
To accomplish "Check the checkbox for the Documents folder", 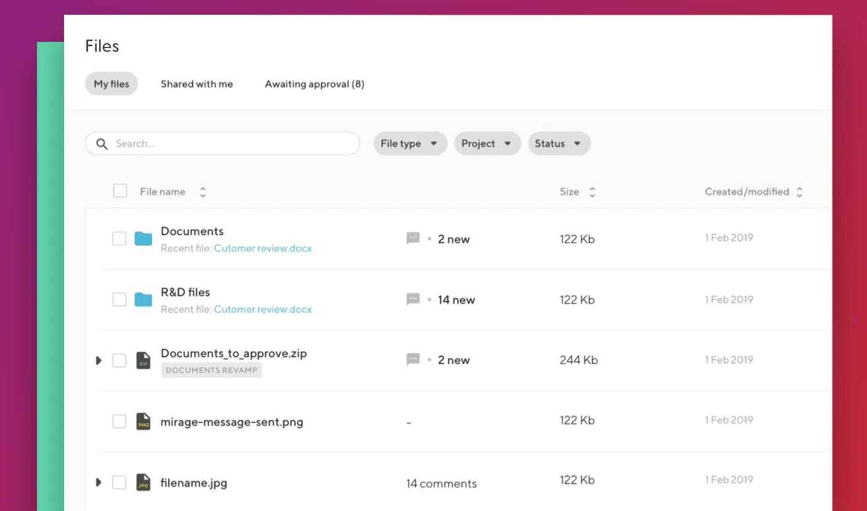I will point(119,238).
